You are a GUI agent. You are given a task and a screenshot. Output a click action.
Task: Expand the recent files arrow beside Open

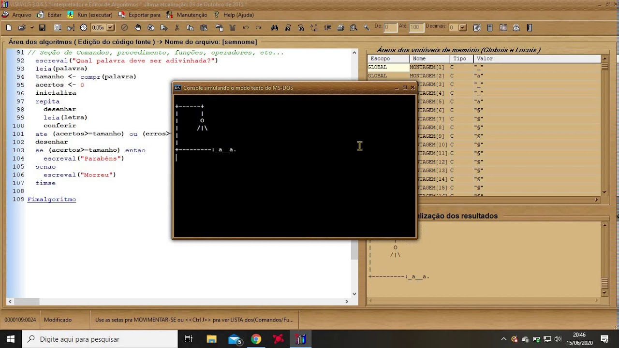pyautogui.click(x=32, y=28)
